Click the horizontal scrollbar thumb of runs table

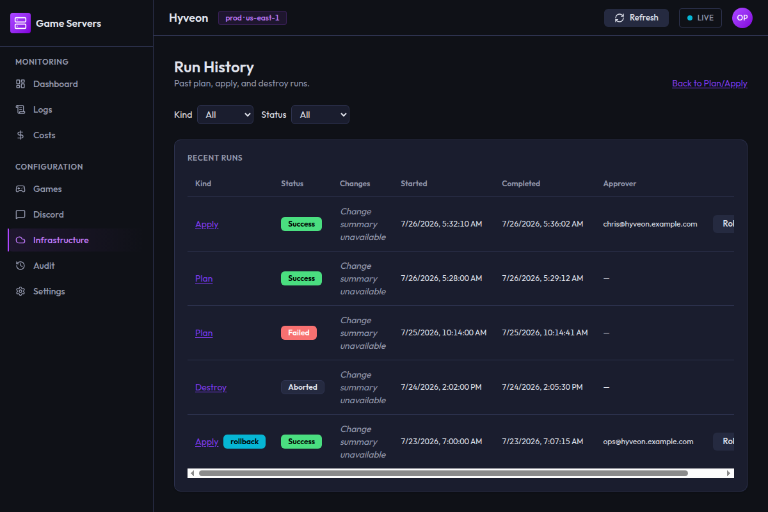tap(443, 474)
